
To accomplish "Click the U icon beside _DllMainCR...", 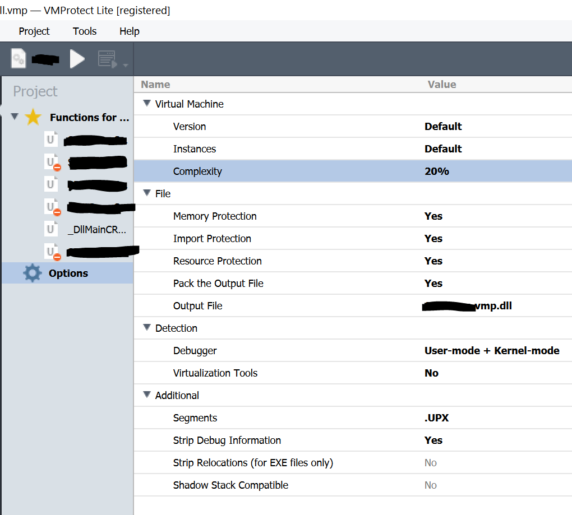I will pos(50,229).
